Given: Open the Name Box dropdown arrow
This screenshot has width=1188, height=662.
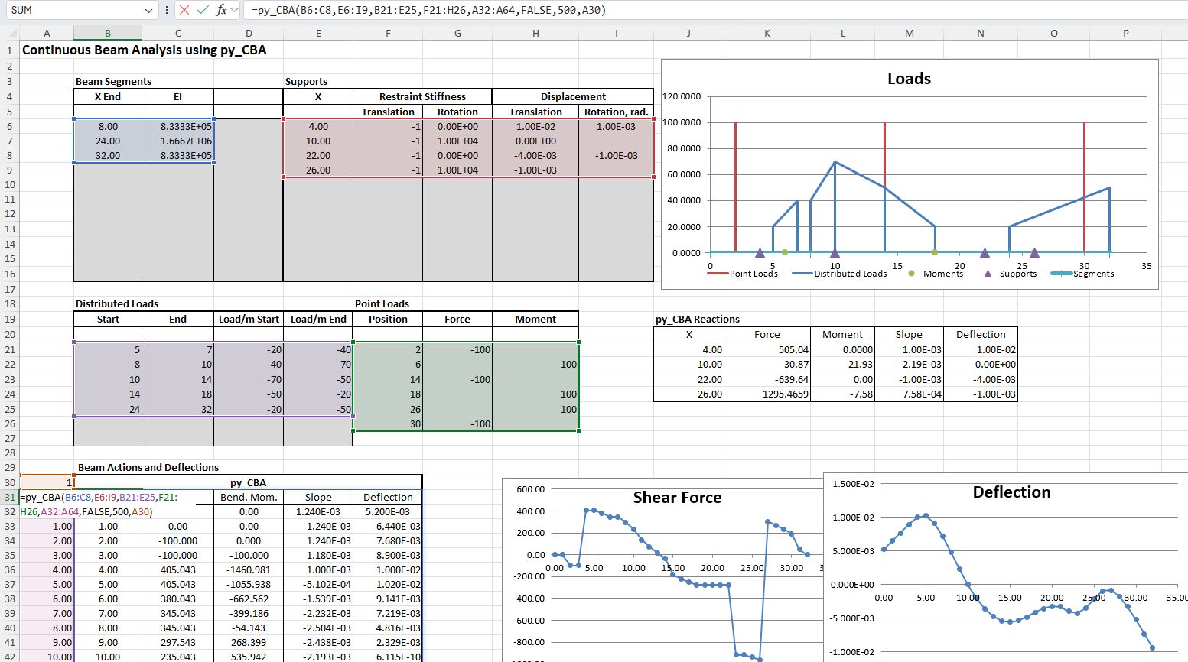Looking at the screenshot, I should (148, 10).
